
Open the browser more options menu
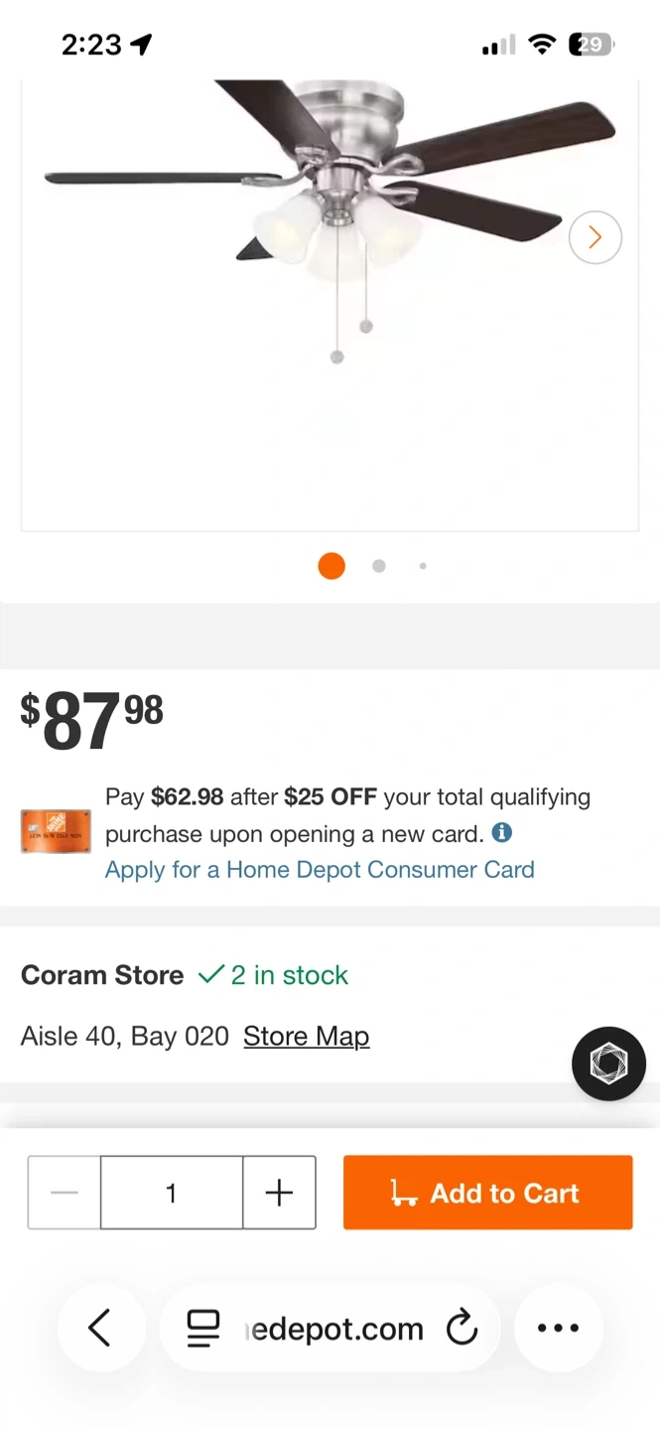coord(558,1328)
